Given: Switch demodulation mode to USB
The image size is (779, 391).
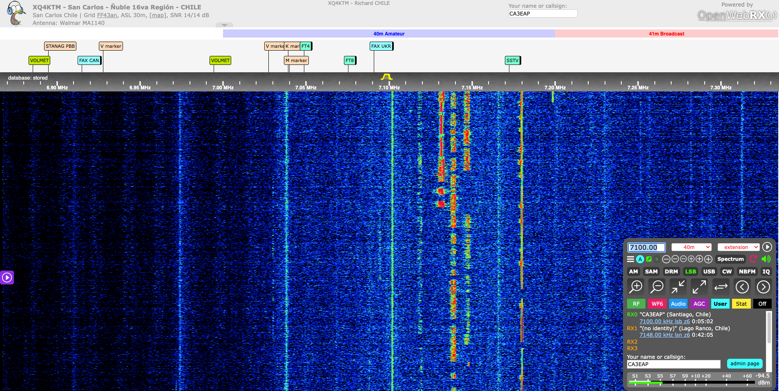Looking at the screenshot, I should [x=709, y=271].
